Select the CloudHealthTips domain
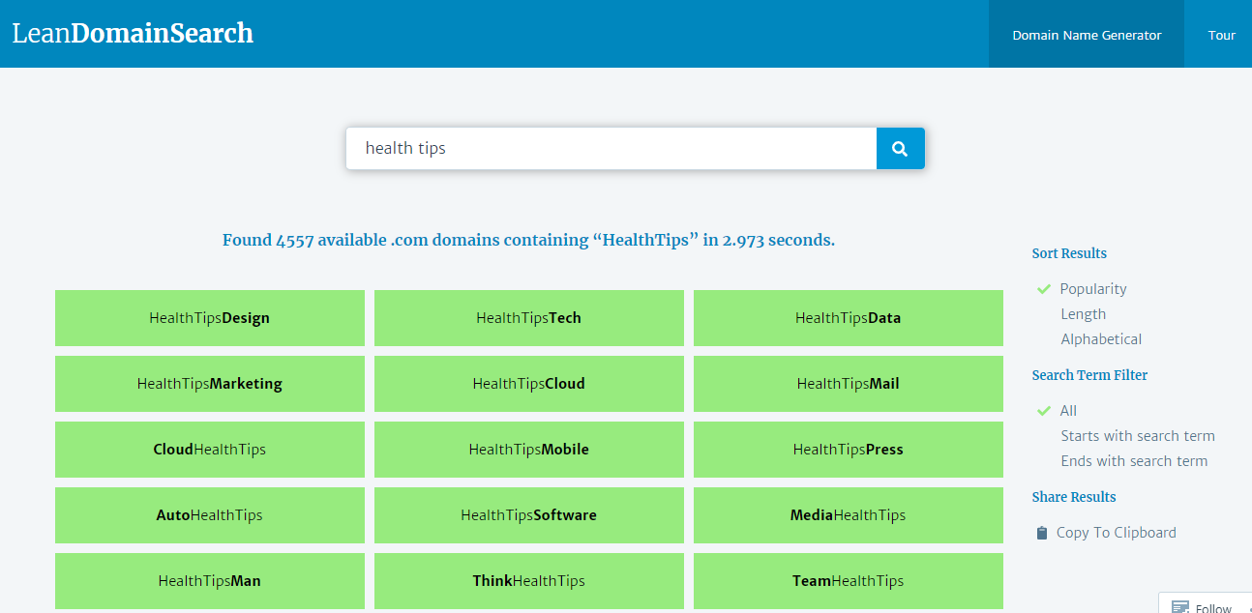Viewport: 1252px width, 613px height. click(210, 449)
